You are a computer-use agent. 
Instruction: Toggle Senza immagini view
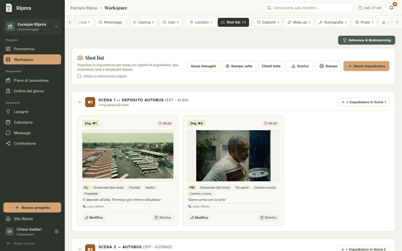[203, 66]
